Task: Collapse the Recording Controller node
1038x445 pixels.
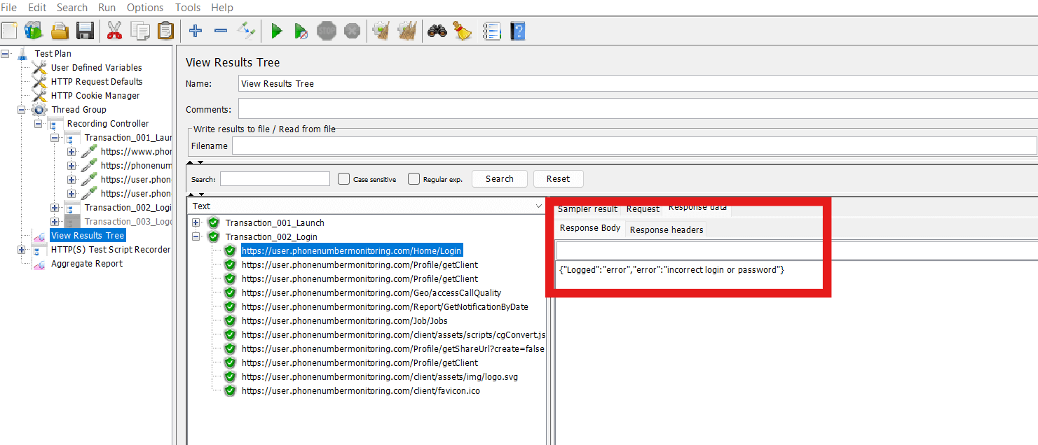Action: tap(38, 123)
